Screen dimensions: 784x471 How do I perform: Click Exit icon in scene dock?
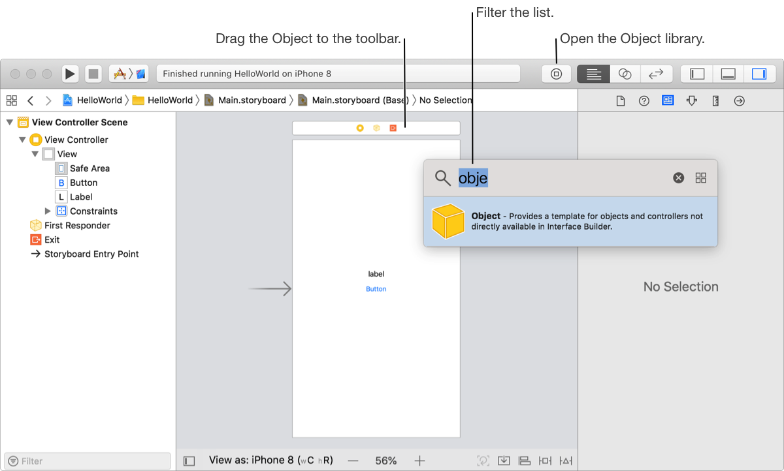(x=393, y=128)
